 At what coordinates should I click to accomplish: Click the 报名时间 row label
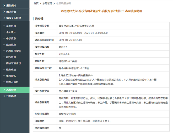pyautogui.click(x=40, y=33)
